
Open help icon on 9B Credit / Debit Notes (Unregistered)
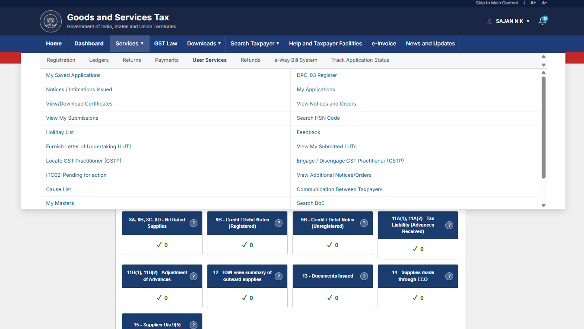364,223
